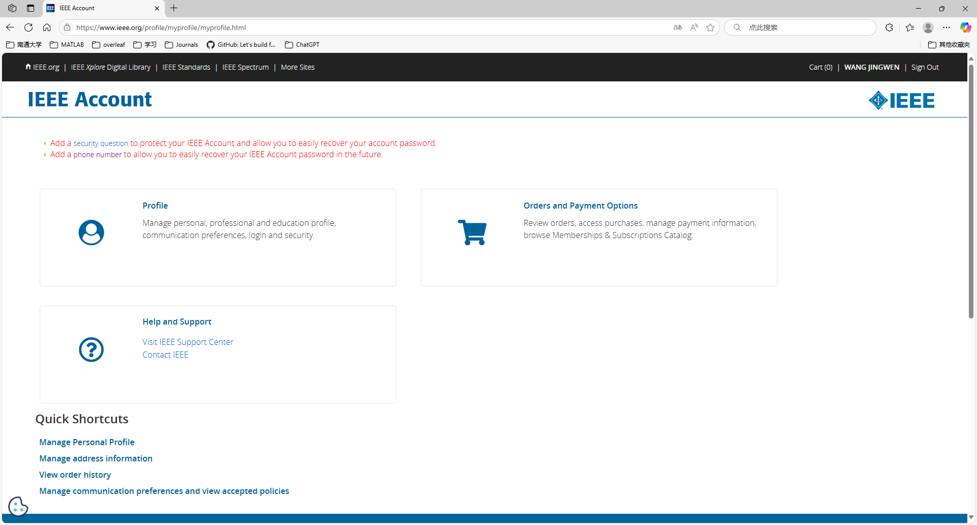This screenshot has width=977, height=525.
Task: Open the favorites list icon
Action: pyautogui.click(x=910, y=27)
